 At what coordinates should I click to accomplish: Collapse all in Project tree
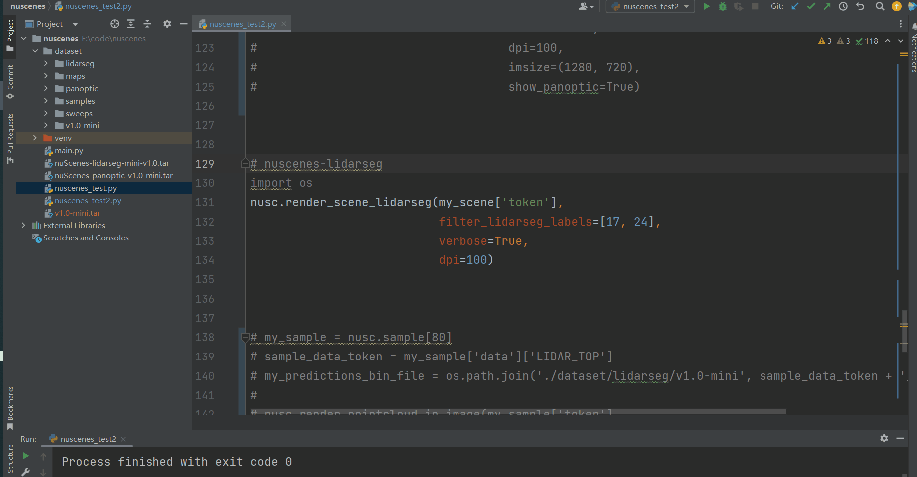pos(147,24)
